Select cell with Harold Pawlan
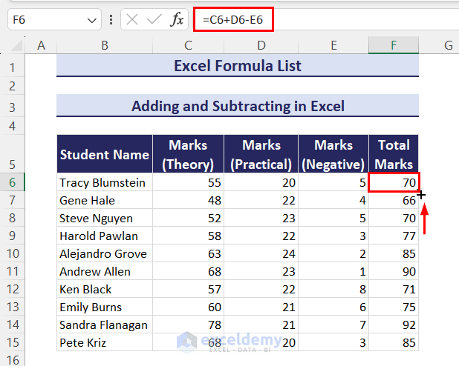This screenshot has height=366, width=459. click(x=105, y=236)
